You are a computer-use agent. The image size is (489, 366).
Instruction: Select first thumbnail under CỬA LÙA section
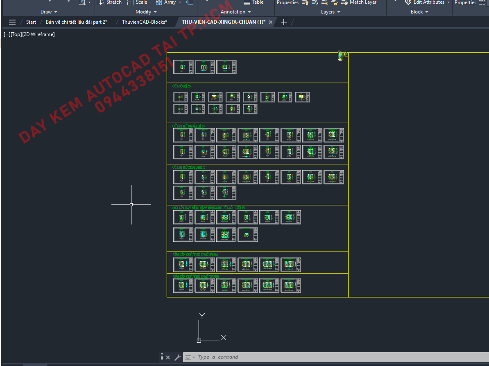click(183, 218)
